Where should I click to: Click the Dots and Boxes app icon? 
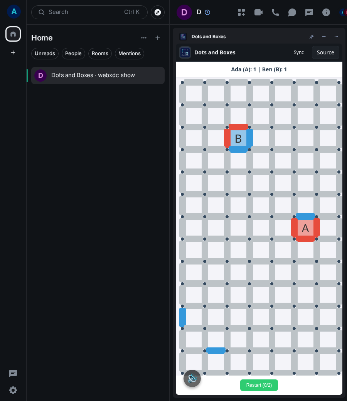185,52
